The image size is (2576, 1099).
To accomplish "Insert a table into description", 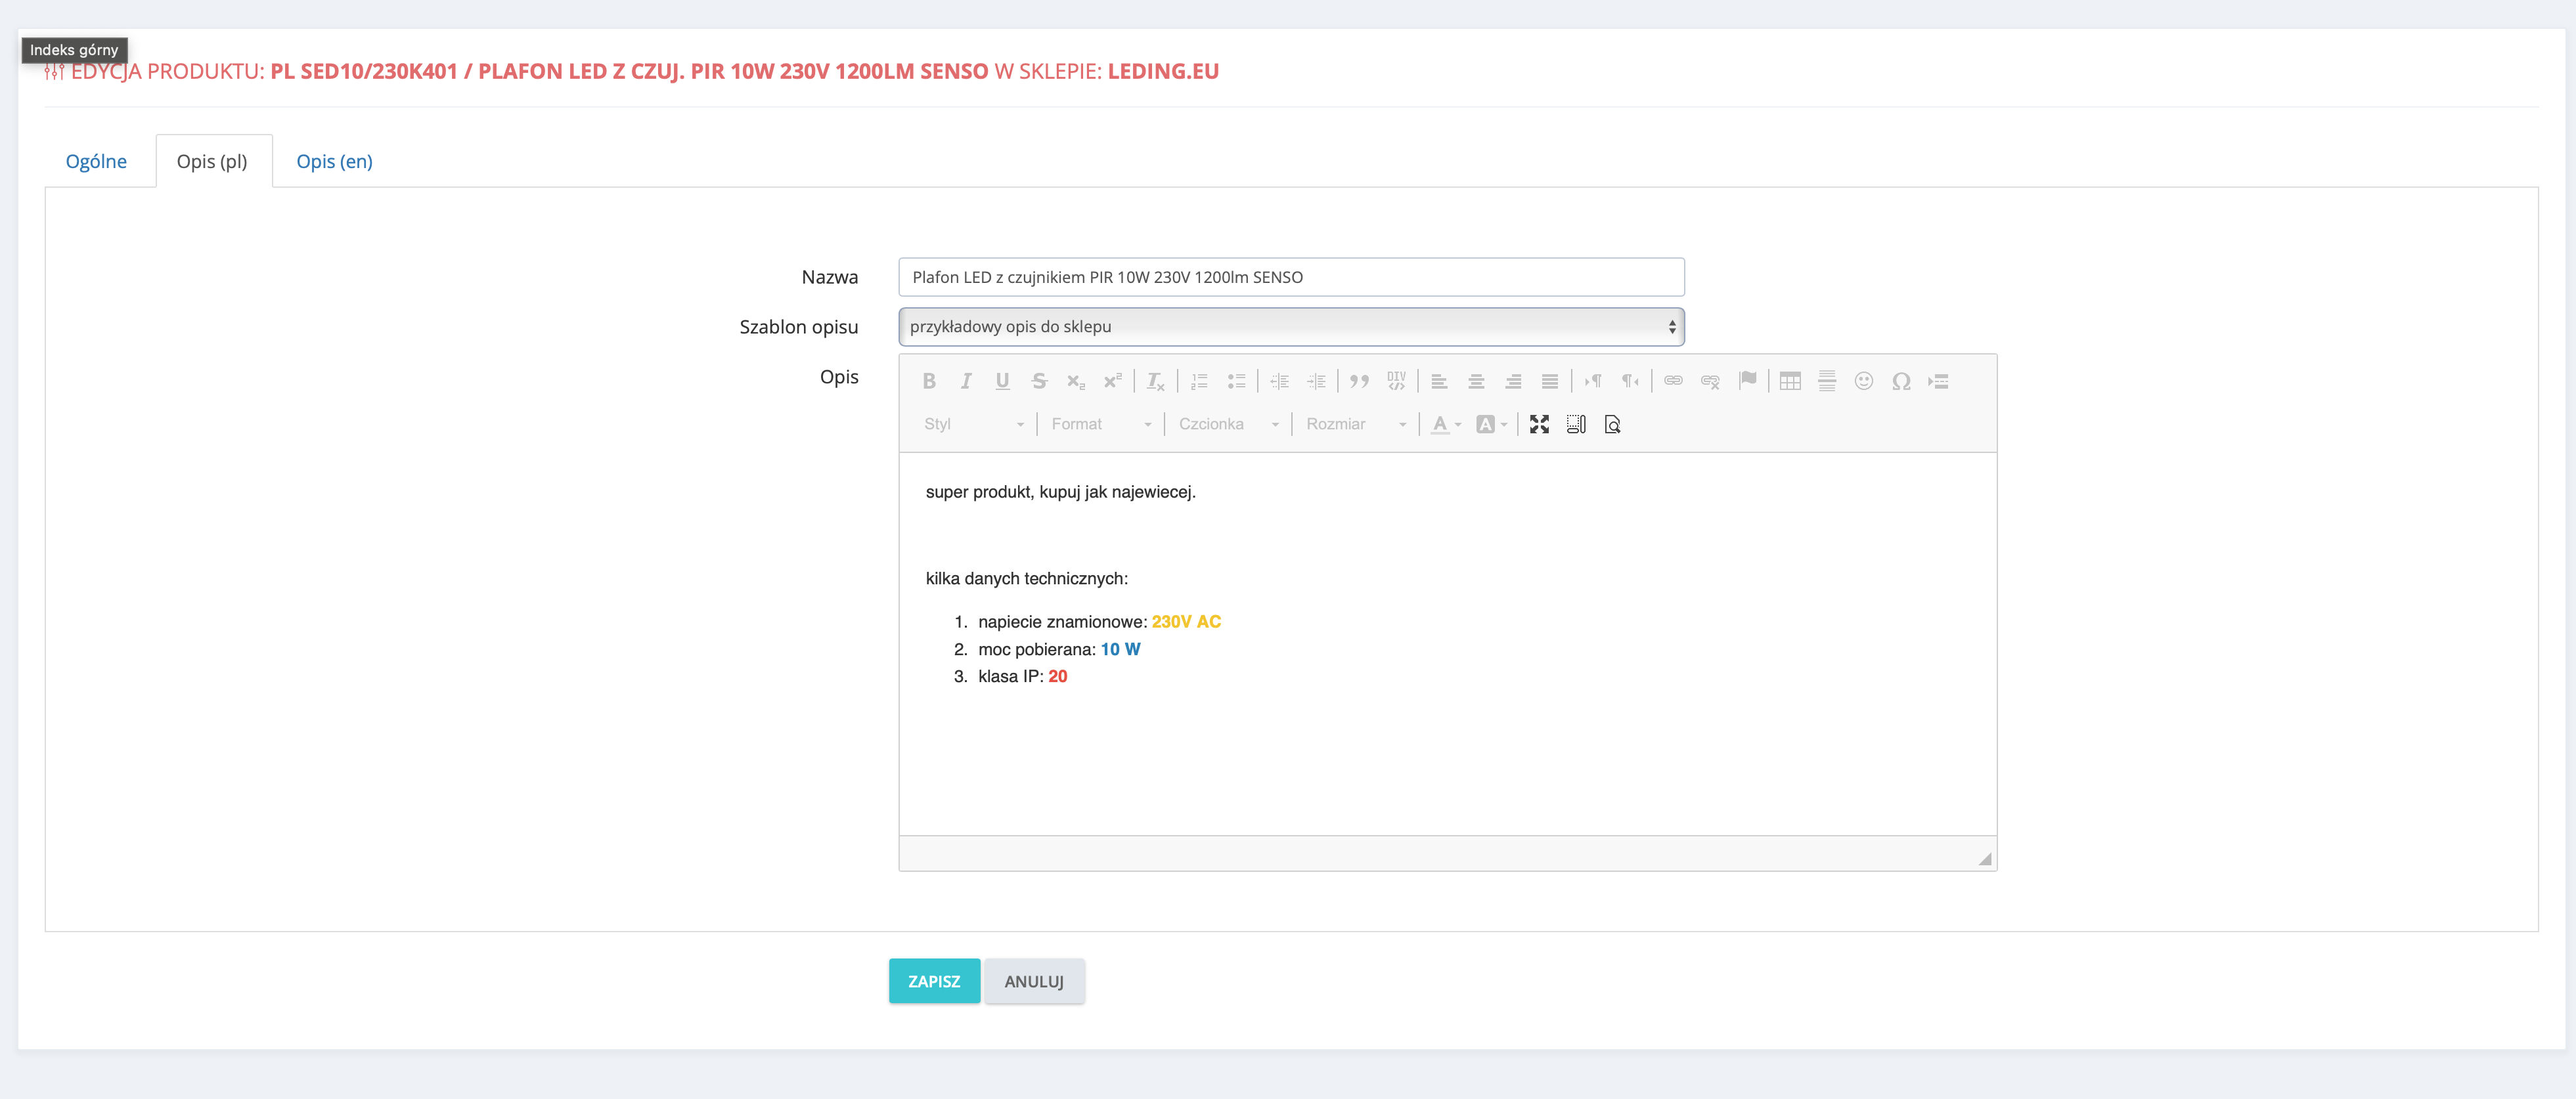I will (x=1790, y=381).
